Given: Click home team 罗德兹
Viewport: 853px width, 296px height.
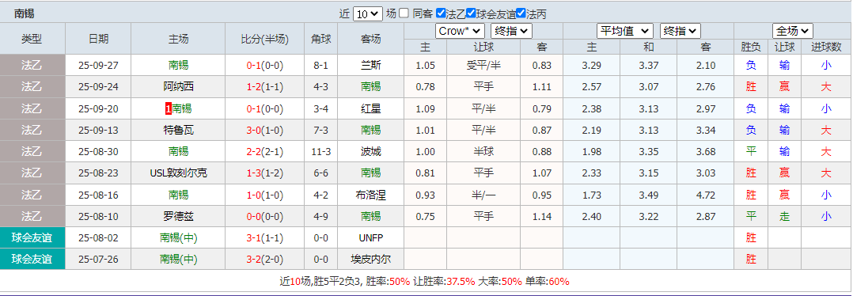Looking at the screenshot, I should 179,216.
